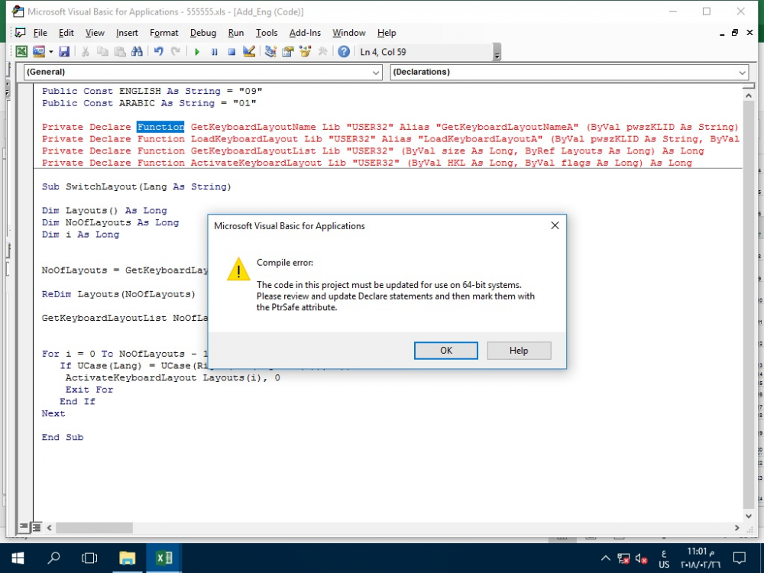Viewport: 764px width, 573px height.
Task: Click Help button in compile error dialog
Action: click(519, 351)
